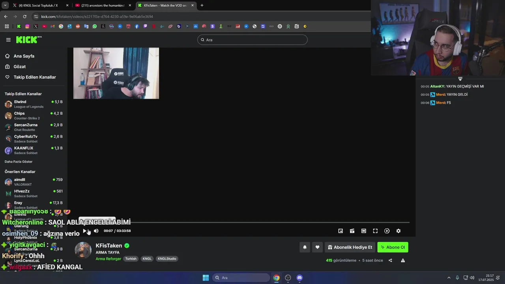Select the KFisTaken VOD tab
The height and width of the screenshot is (284, 505).
(165, 6)
